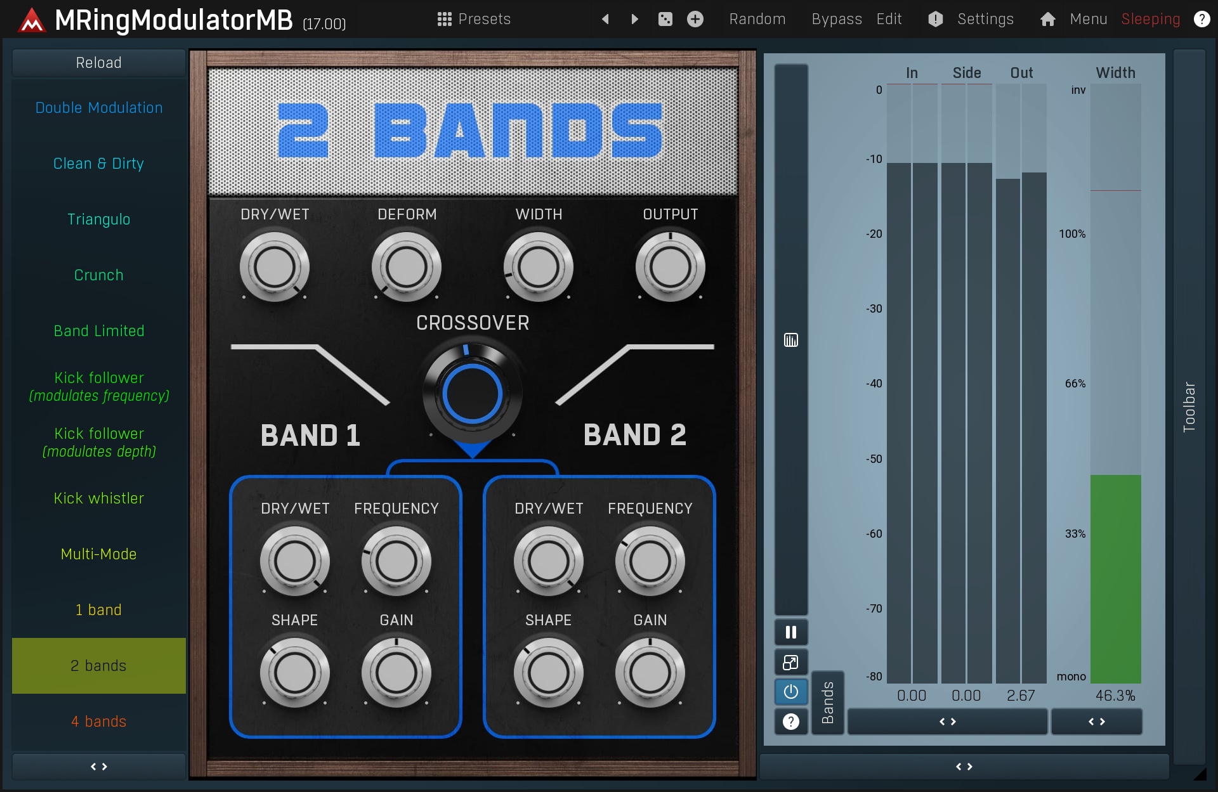The image size is (1218, 792).
Task: Expand the preset list collapse arrows
Action: tap(98, 767)
